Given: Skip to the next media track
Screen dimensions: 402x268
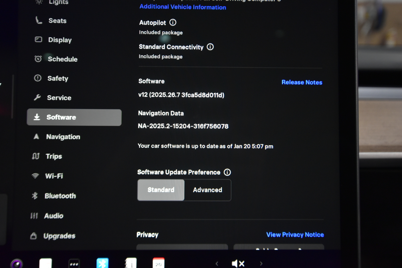Looking at the screenshot, I should point(261,264).
